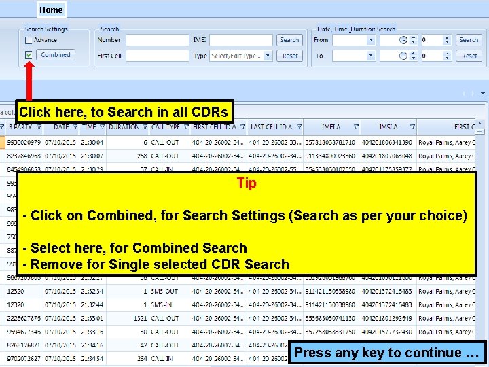Image resolution: width=489 pixels, height=367 pixels.
Task: Click the clock icon in To time field
Action: coord(403,56)
